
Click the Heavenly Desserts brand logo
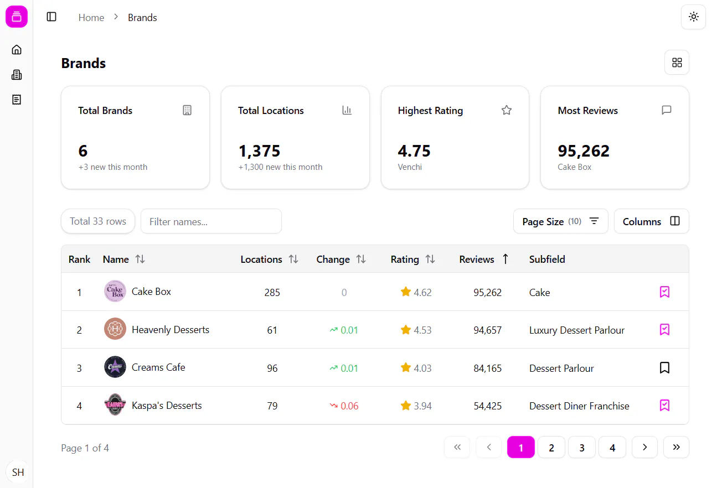tap(115, 329)
